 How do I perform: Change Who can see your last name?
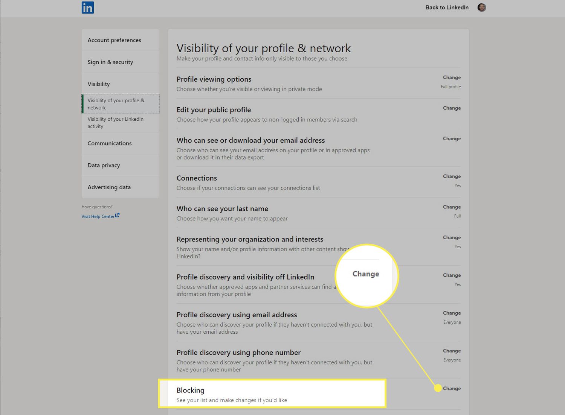[452, 207]
